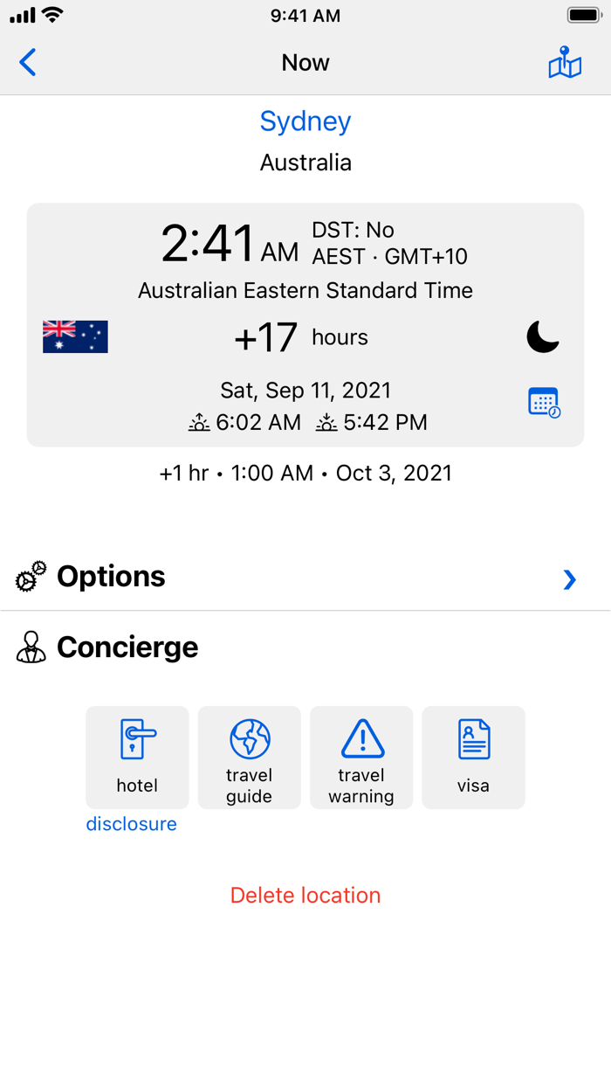Select the Now title header
The image size is (611, 1087).
(305, 62)
